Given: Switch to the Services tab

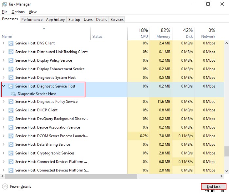Looking at the screenshot, I should coord(117,20).
